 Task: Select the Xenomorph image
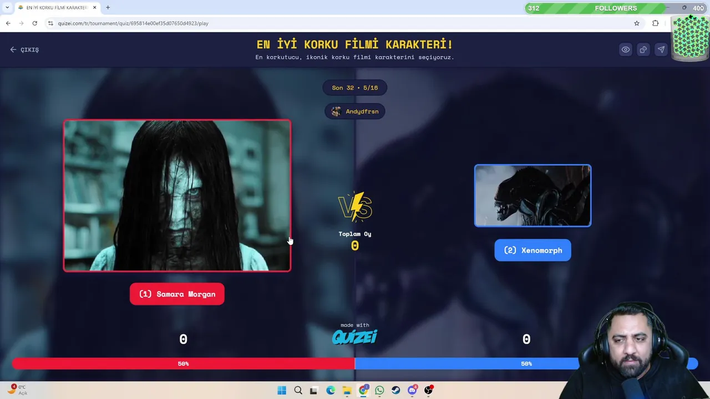point(532,196)
